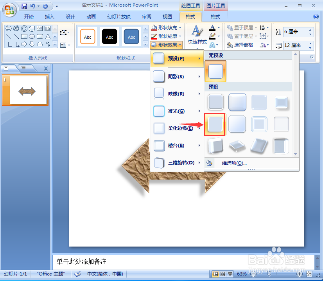Screen dimensions: 323x281
Task: Open the Align objects dropdown
Action: (x=264, y=27)
